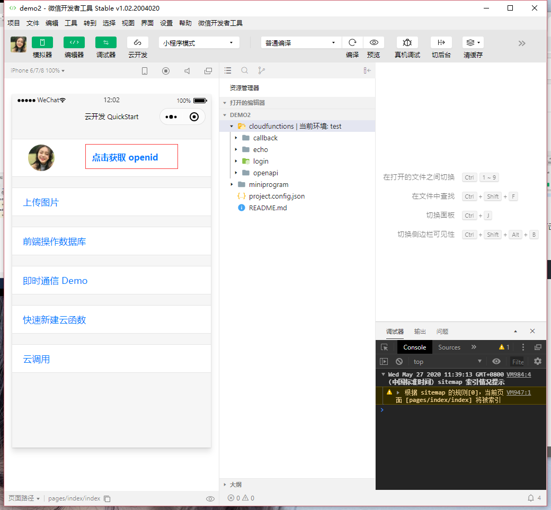Open the 清缓存 clear cache dropdown

tap(473, 42)
